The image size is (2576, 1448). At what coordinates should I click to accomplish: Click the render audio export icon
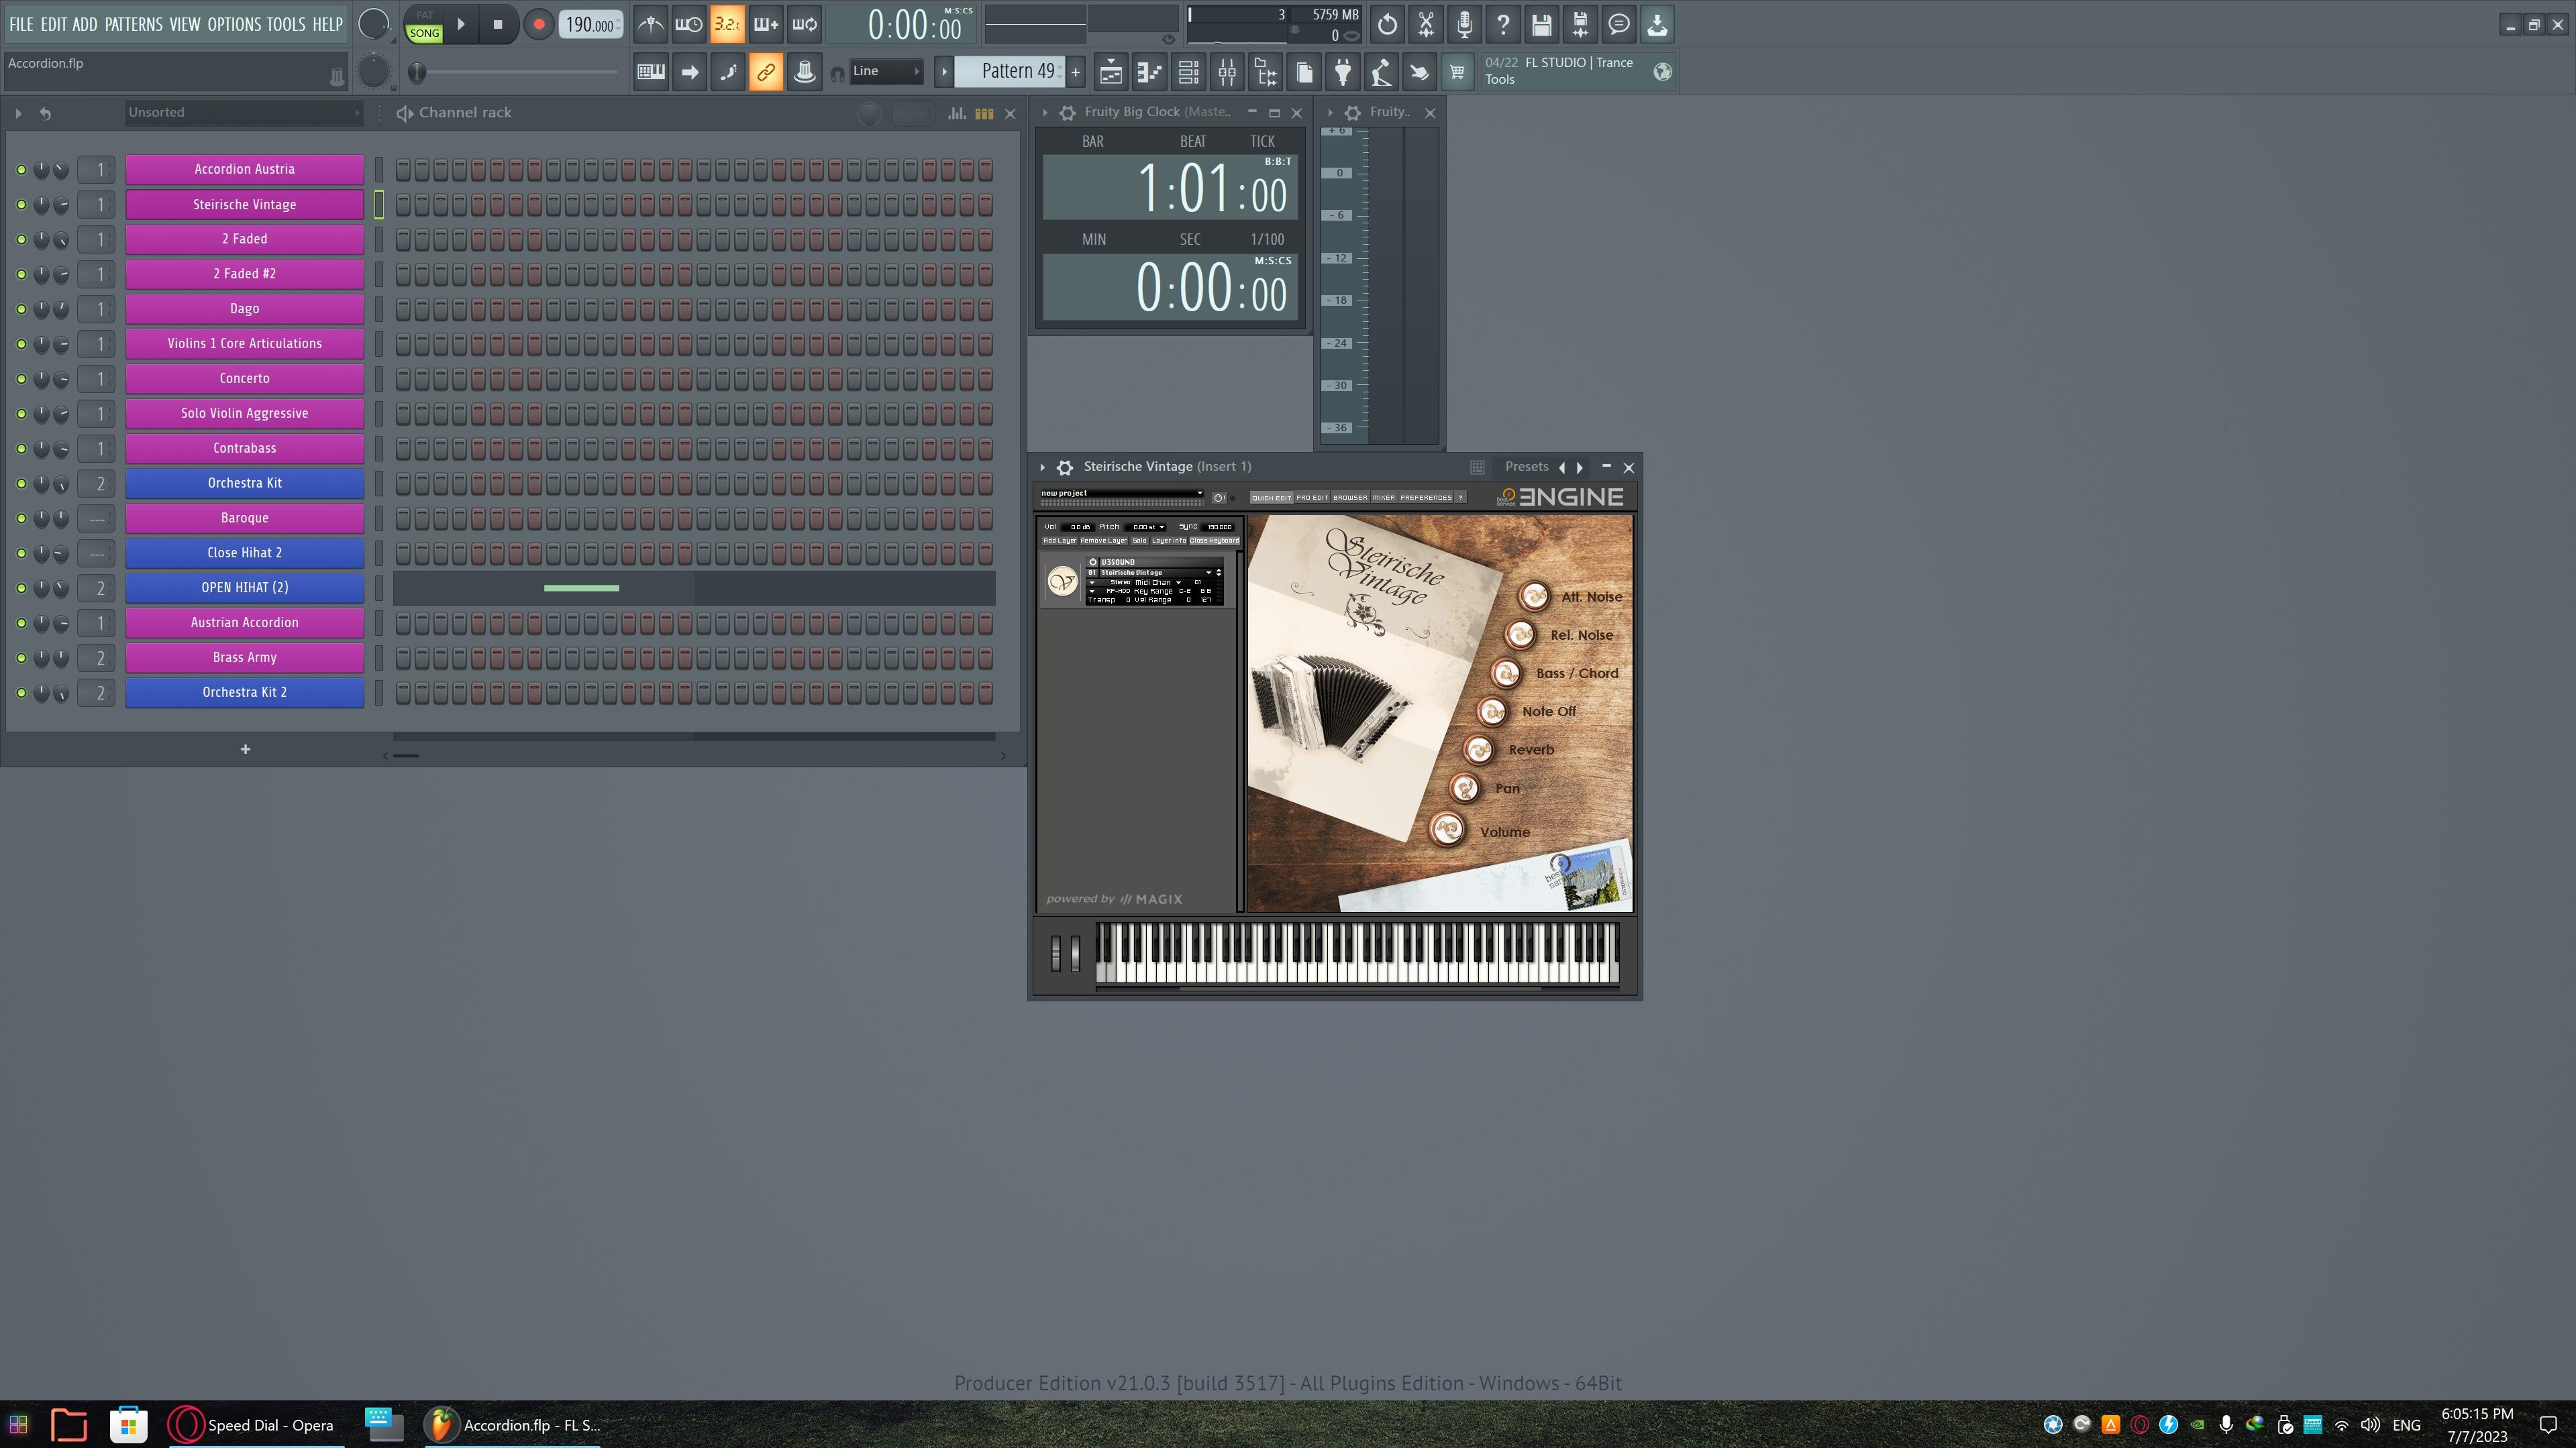point(1580,24)
